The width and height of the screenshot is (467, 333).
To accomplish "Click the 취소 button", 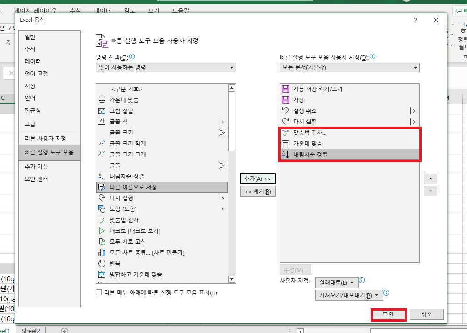I will tap(427, 314).
